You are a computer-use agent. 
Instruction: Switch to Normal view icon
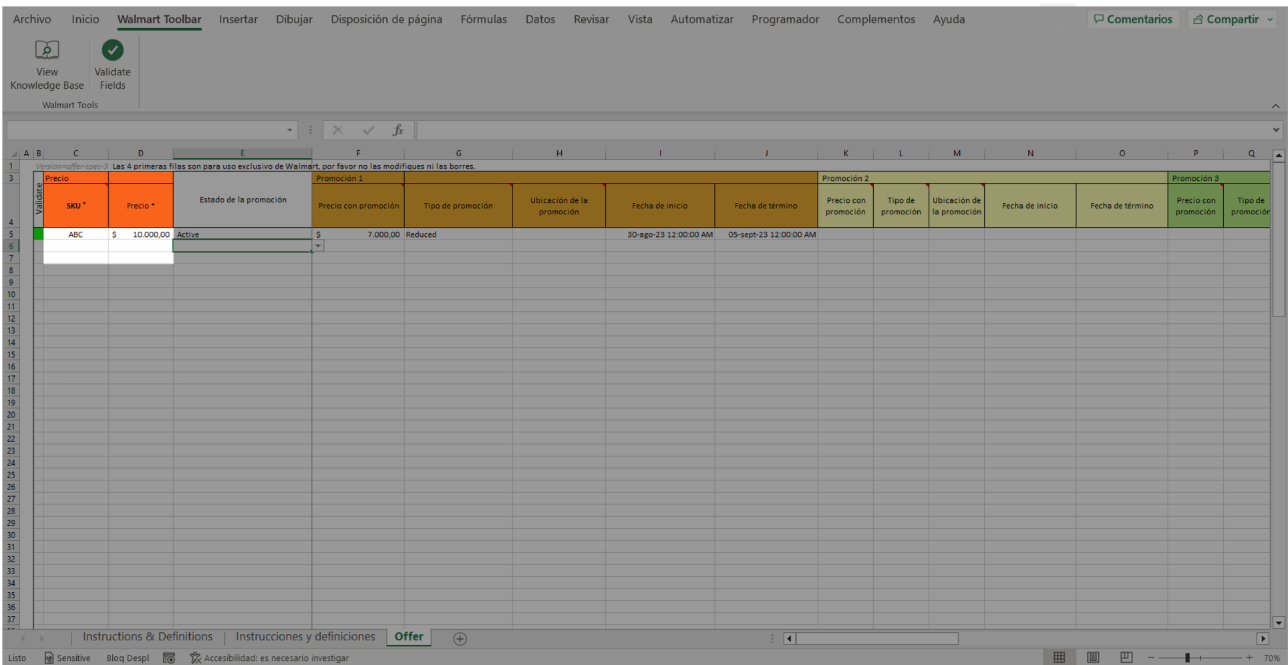(1060, 658)
